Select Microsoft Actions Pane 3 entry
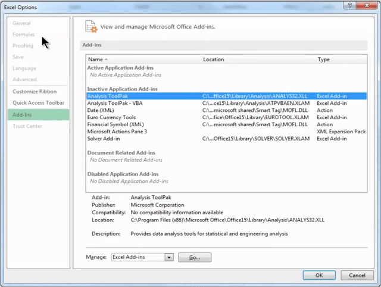The width and height of the screenshot is (381, 287). (x=117, y=132)
